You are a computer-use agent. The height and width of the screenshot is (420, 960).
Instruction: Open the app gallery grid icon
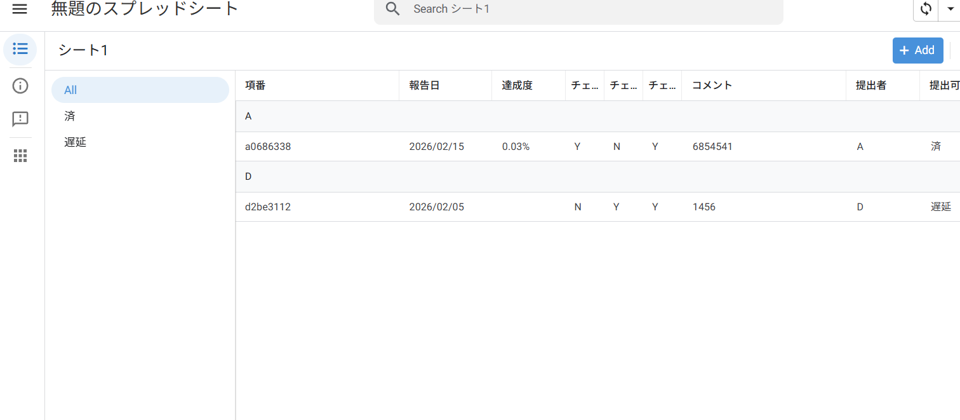pyautogui.click(x=20, y=156)
